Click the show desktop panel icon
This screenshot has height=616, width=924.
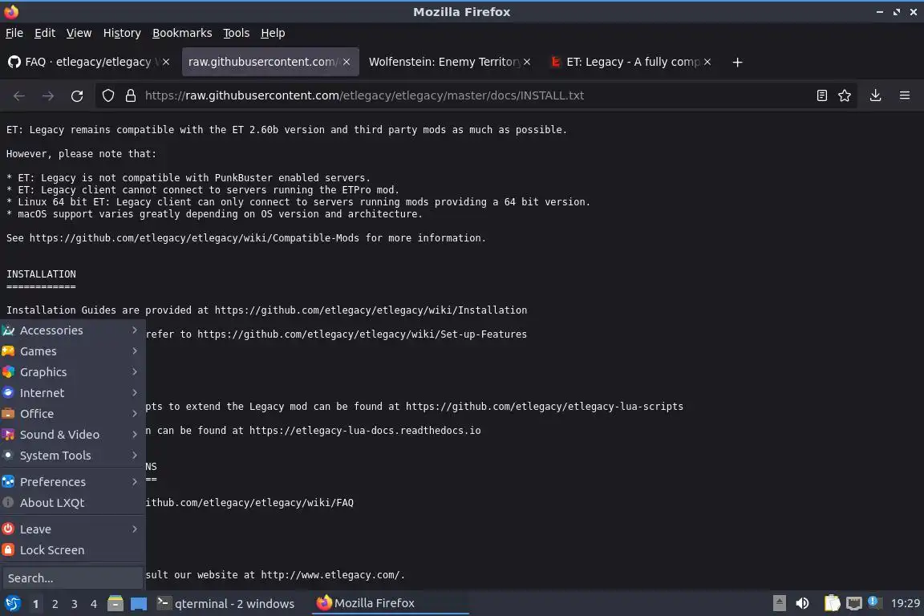tap(139, 604)
